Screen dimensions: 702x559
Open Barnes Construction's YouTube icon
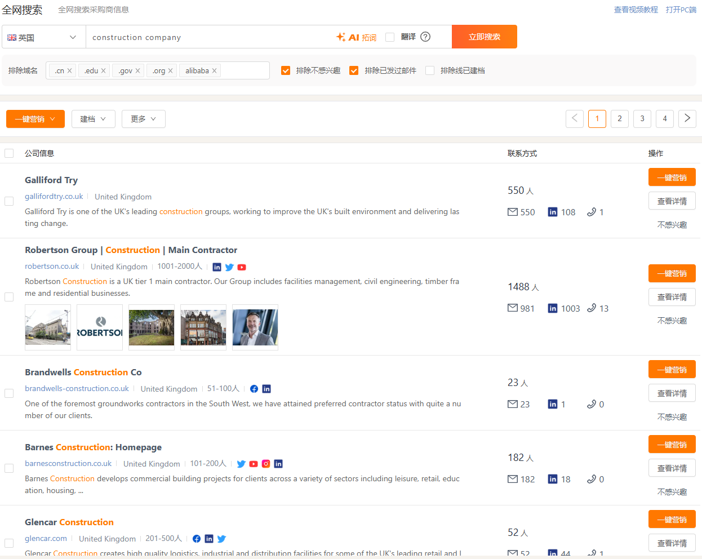(x=254, y=464)
